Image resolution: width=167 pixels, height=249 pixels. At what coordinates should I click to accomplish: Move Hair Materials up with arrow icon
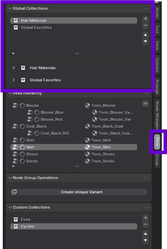(145, 35)
